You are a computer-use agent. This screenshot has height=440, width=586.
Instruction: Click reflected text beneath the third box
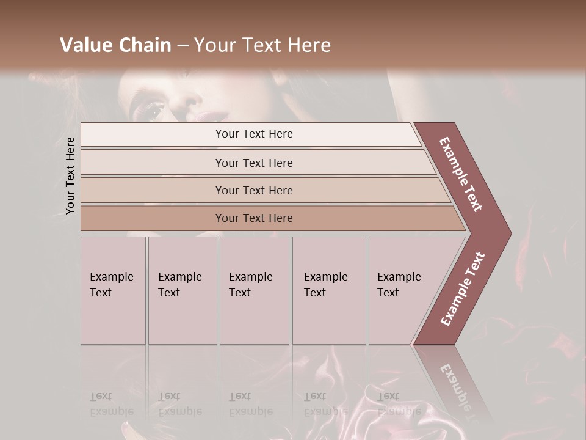(250, 405)
